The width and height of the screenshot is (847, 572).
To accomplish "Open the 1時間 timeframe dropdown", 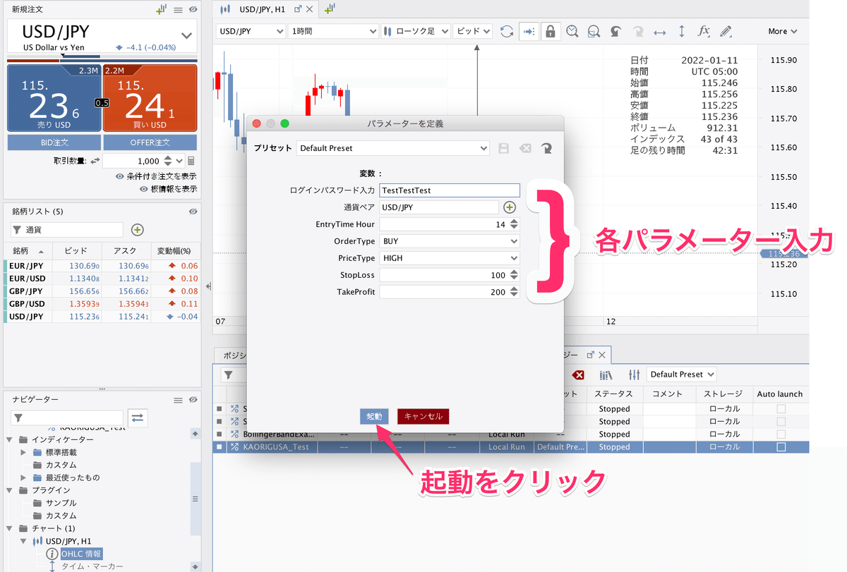I will point(333,31).
